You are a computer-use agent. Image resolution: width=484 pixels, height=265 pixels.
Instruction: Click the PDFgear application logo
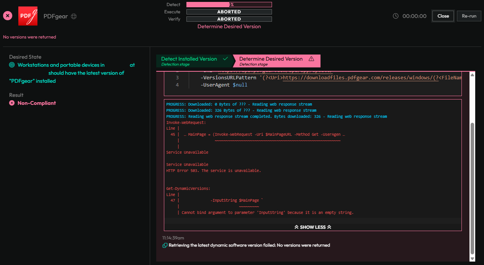[28, 16]
